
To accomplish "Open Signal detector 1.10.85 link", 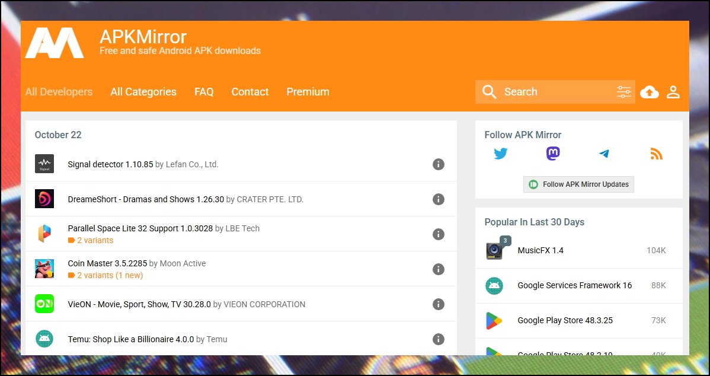I will (110, 164).
